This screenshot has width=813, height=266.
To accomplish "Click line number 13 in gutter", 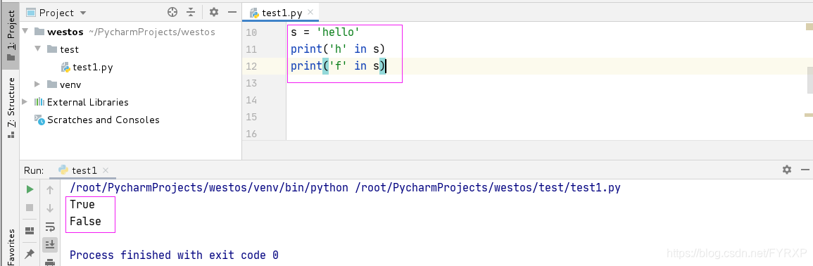I will 251,83.
